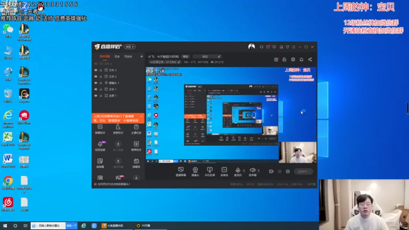
Task: Open the notification bell
Action: pos(301,59)
